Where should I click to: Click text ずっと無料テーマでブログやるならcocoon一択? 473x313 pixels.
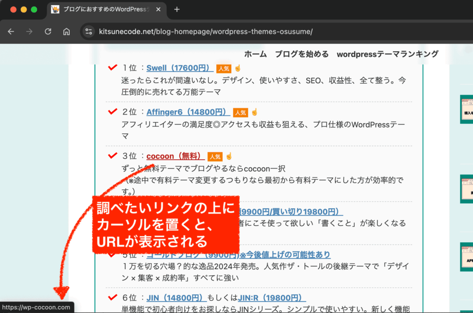pos(203,169)
